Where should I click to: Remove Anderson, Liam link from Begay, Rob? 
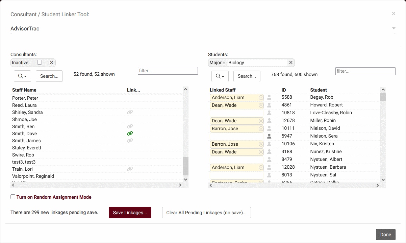[261, 98]
